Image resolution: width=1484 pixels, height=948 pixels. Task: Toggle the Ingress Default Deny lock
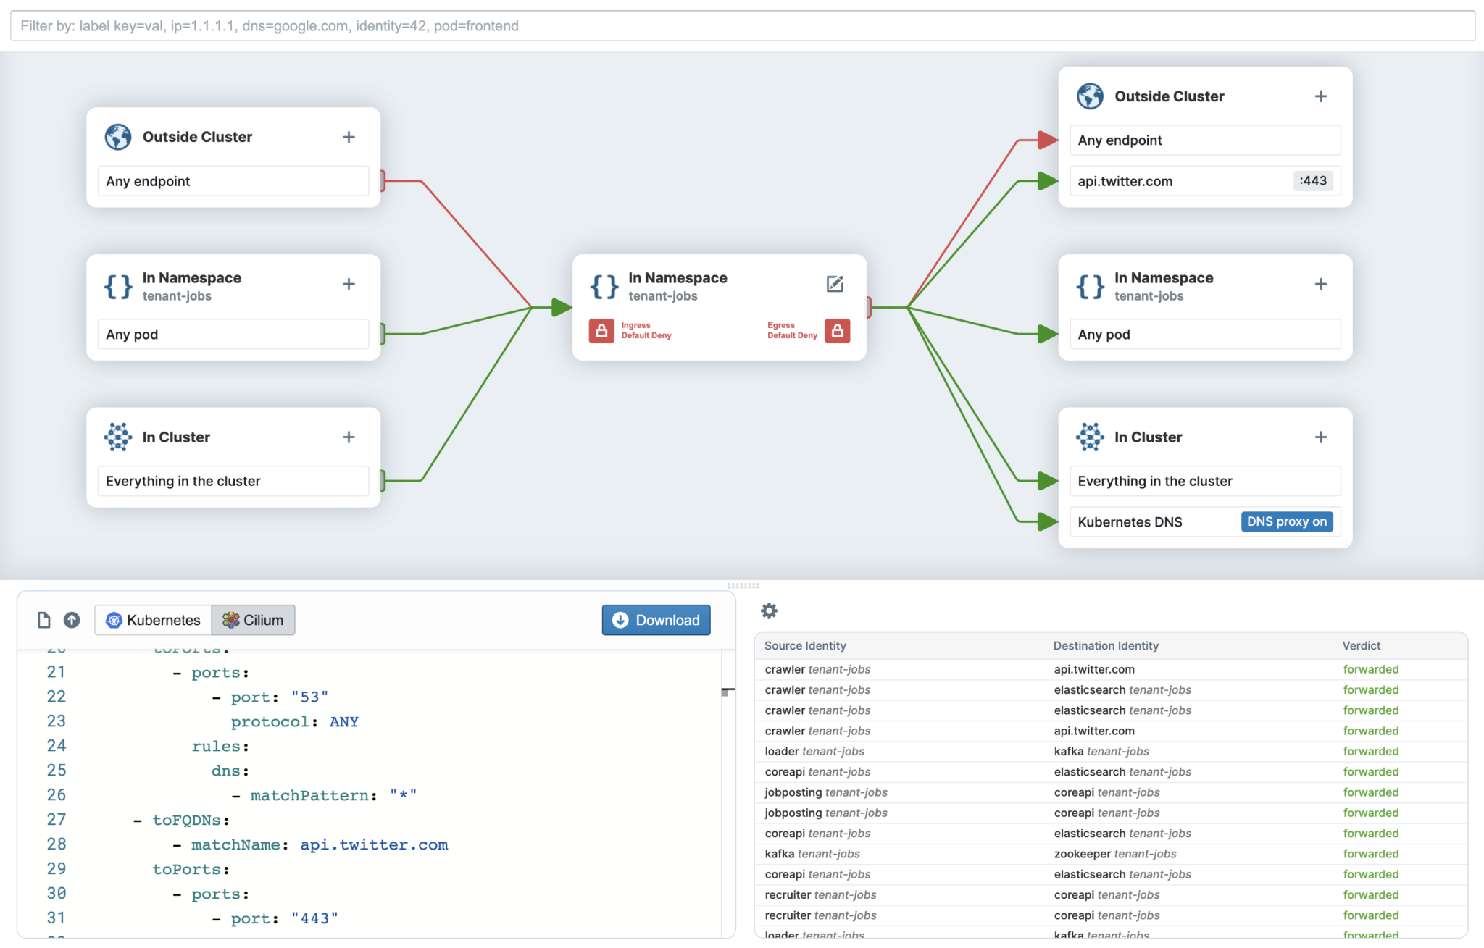point(601,330)
